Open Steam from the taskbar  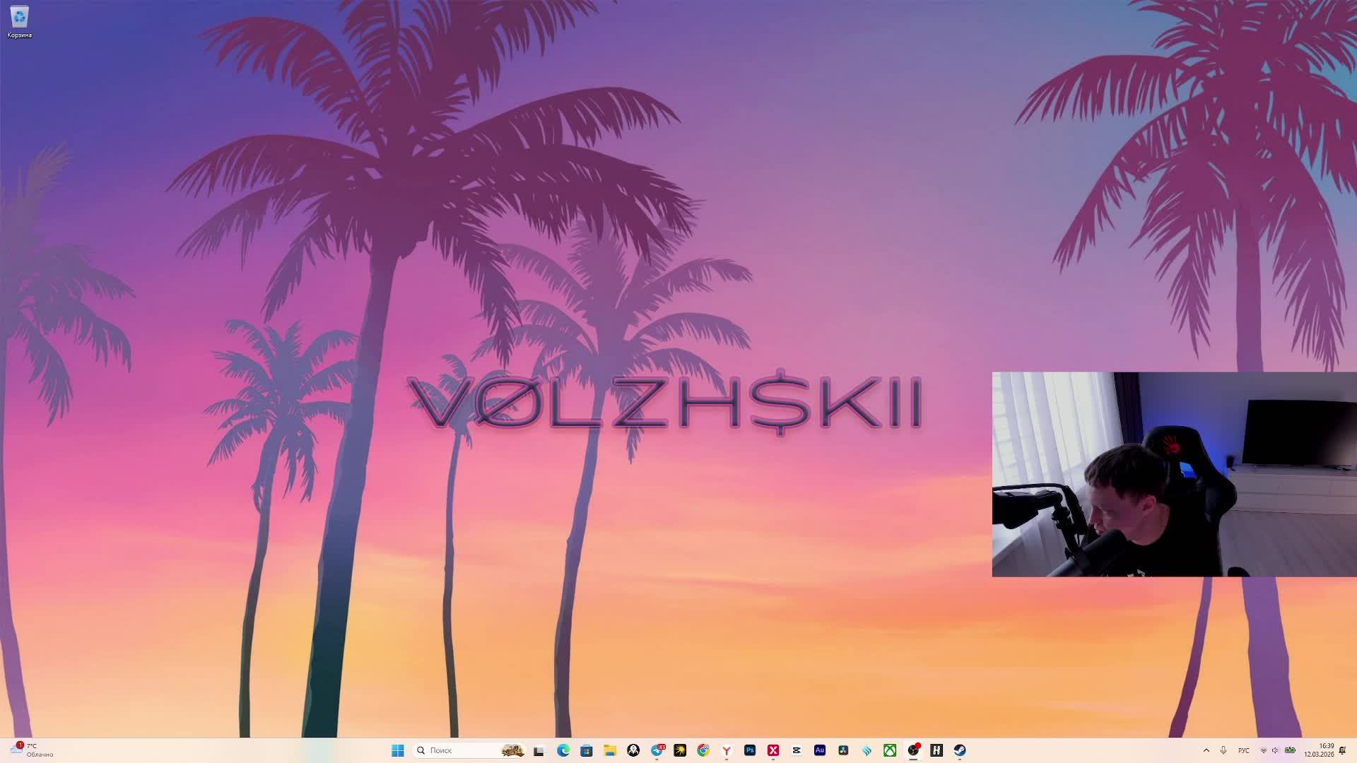coord(960,750)
